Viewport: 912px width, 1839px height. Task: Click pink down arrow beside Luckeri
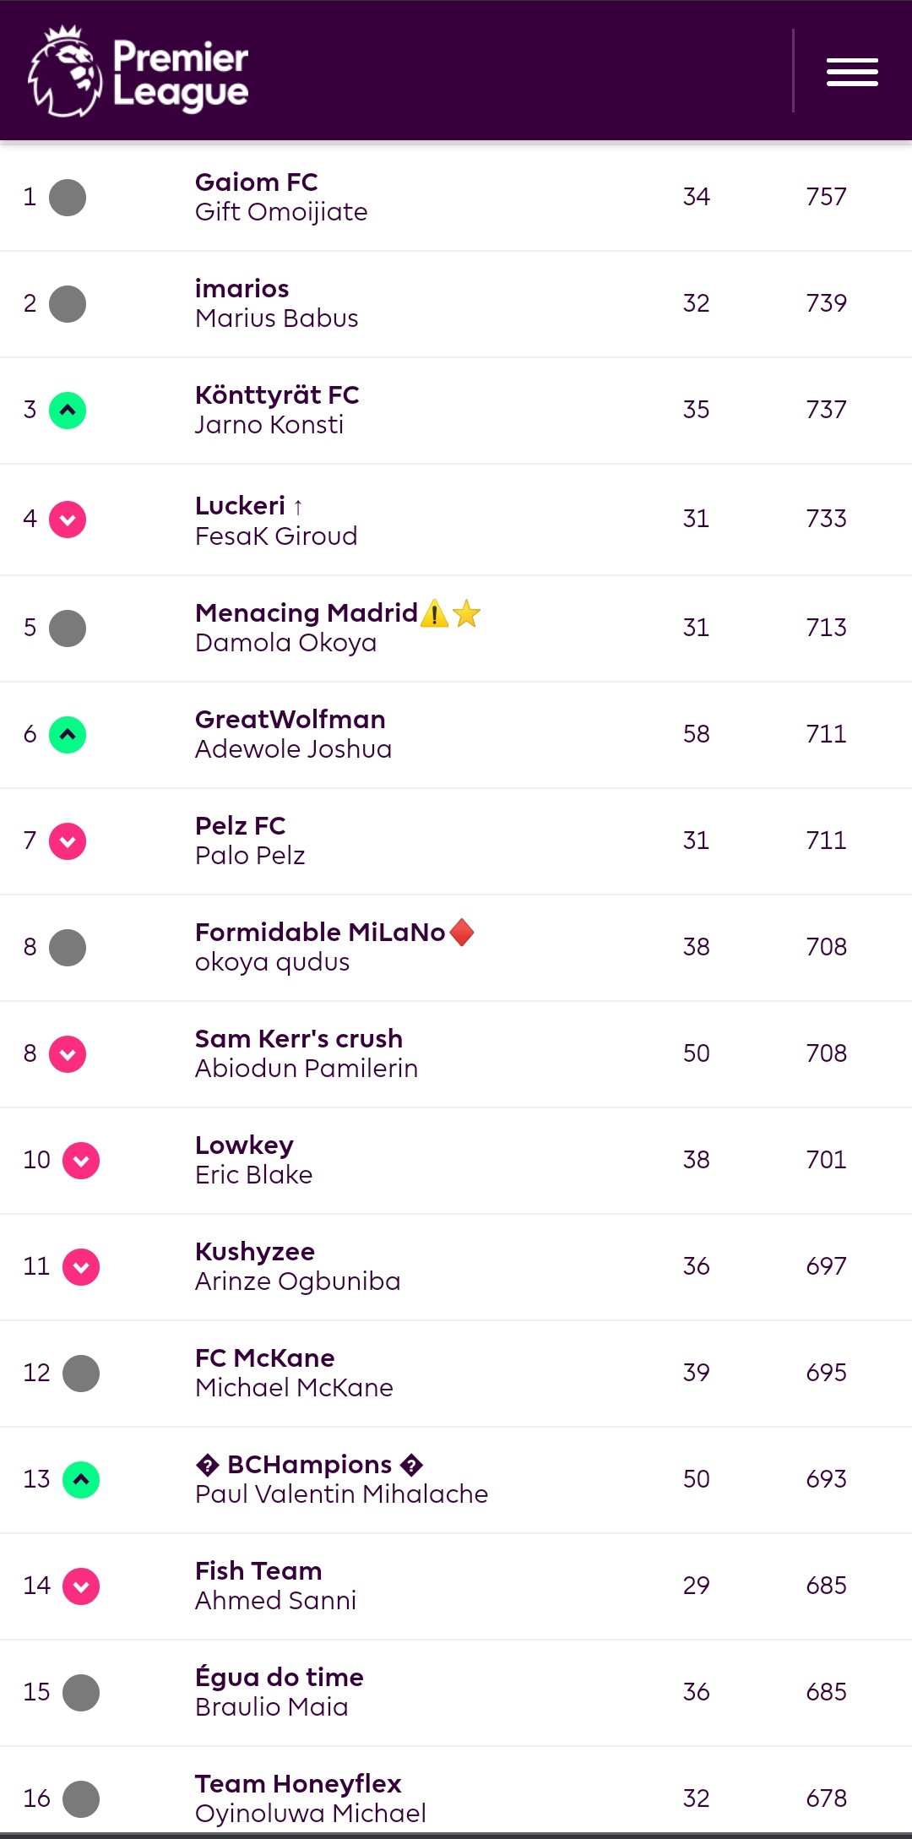[68, 520]
